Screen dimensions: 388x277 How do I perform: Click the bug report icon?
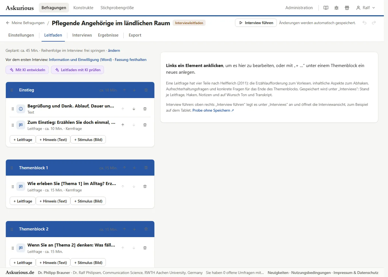[x=336, y=8]
